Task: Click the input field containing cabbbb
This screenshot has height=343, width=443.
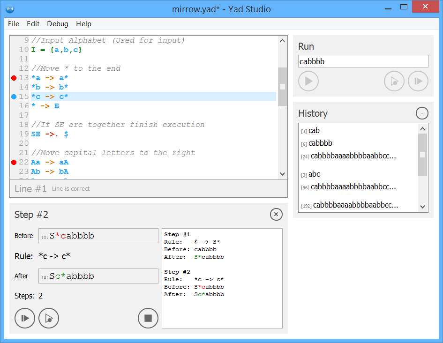Action: tap(363, 61)
